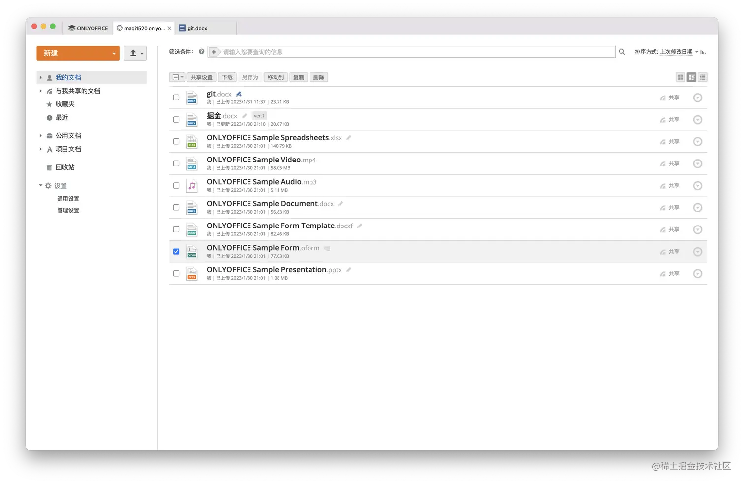
Task: Click 共享 link on Sample Video row
Action: tap(670, 163)
